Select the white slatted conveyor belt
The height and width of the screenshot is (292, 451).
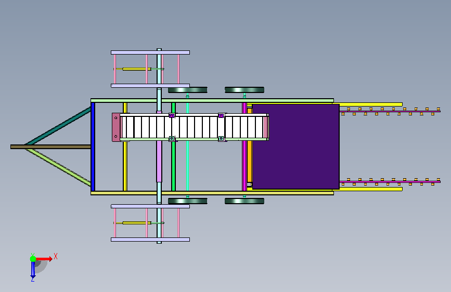[x=192, y=127]
